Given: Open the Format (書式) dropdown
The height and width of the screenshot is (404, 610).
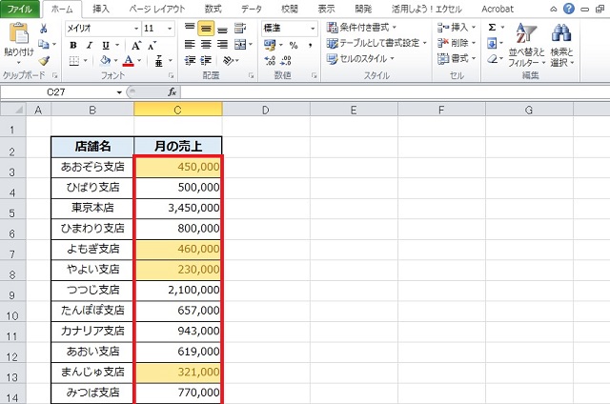Looking at the screenshot, I should pyautogui.click(x=474, y=58).
